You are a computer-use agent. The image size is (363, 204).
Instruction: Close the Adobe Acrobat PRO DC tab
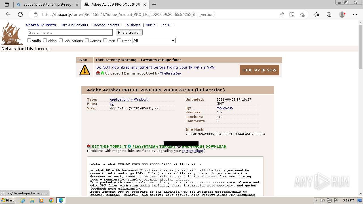(145, 5)
